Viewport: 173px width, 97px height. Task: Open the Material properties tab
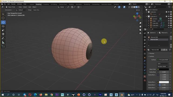point(145,77)
